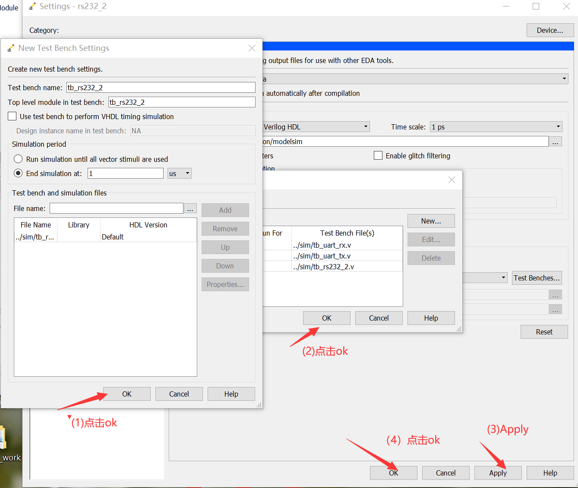This screenshot has height=488, width=578.
Task: Open the simulation time unit dropdown showing us
Action: (179, 173)
